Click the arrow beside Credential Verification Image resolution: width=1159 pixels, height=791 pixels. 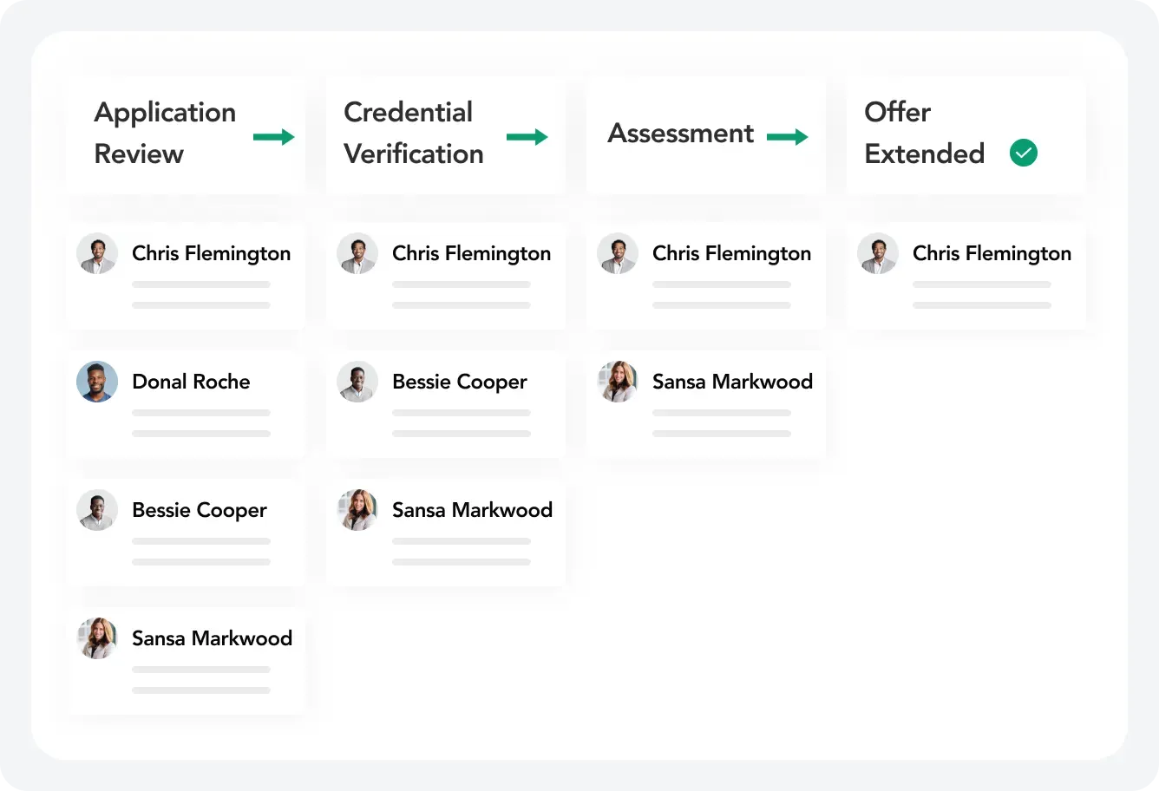point(527,137)
